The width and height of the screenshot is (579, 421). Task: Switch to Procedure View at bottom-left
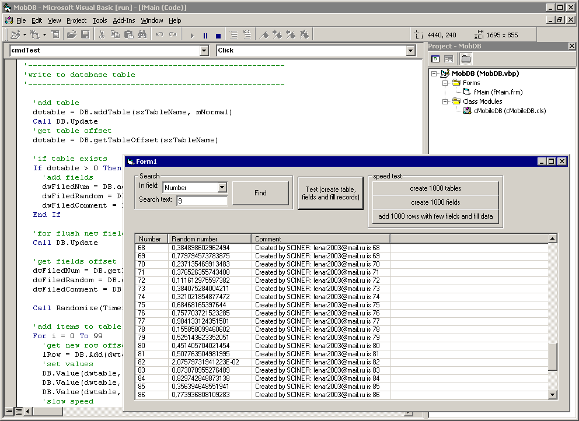(x=9, y=411)
